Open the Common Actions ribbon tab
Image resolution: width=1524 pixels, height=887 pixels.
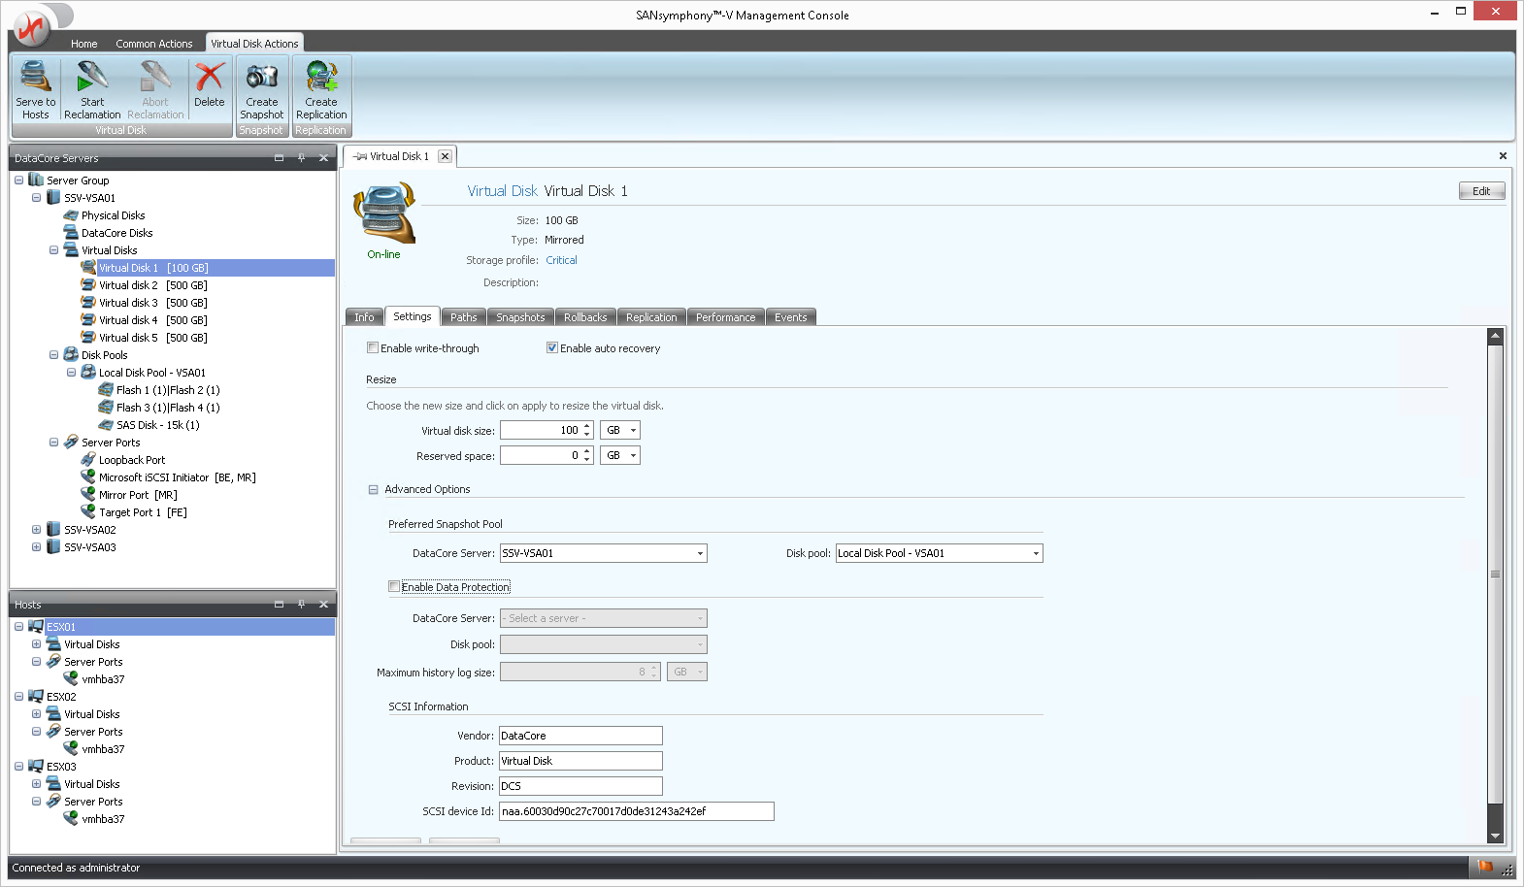pos(153,44)
